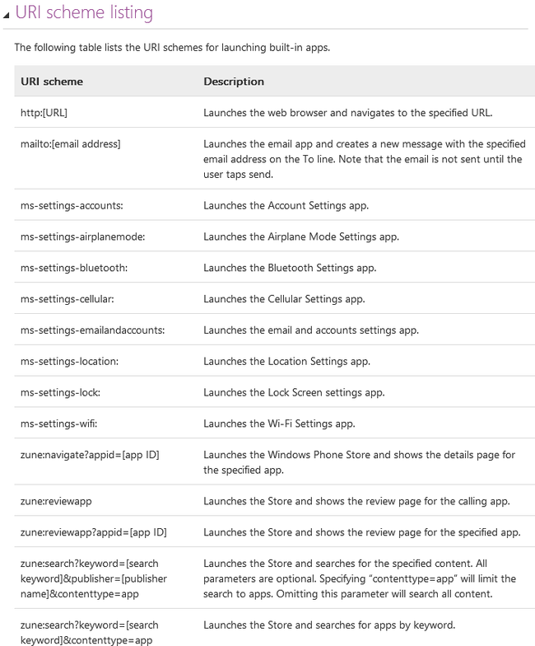Click the ms-settings-location: scheme text
The image size is (535, 646).
coord(69,361)
